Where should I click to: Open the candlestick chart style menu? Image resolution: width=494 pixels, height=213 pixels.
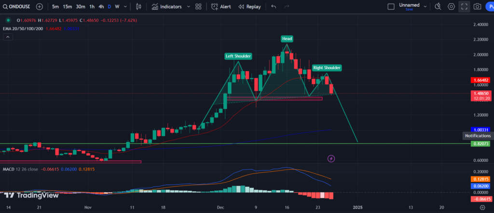pyautogui.click(x=138, y=7)
